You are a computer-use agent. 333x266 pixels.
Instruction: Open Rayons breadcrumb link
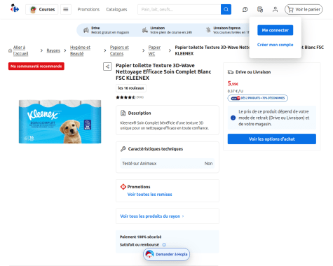click(53, 50)
